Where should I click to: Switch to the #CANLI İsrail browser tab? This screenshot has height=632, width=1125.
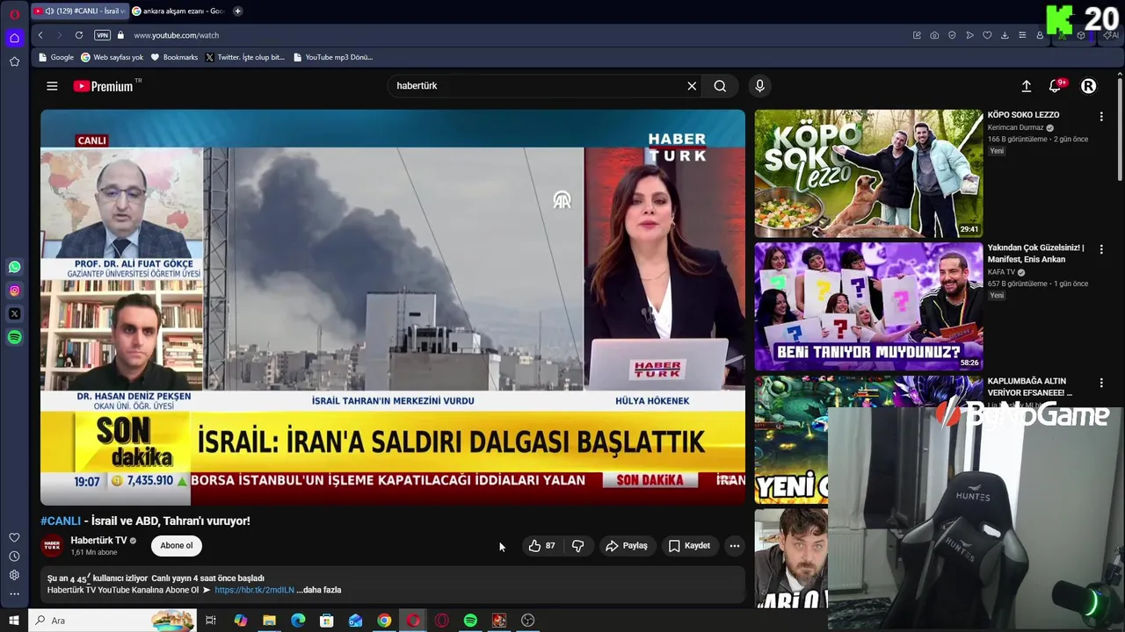[79, 11]
